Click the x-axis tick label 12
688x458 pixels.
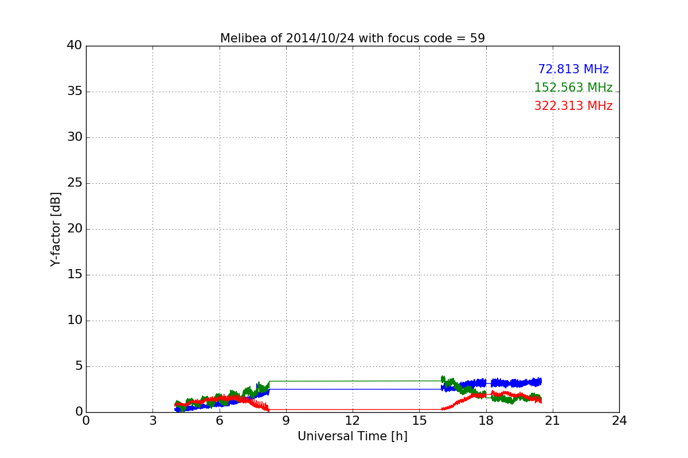tap(353, 421)
